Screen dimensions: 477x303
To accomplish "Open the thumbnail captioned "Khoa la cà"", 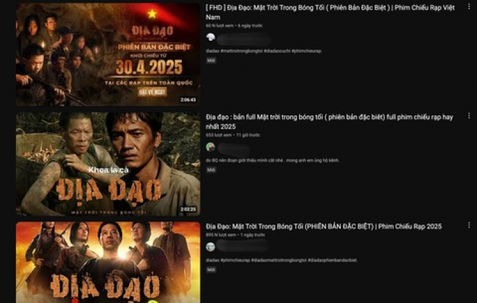I will 108,164.
